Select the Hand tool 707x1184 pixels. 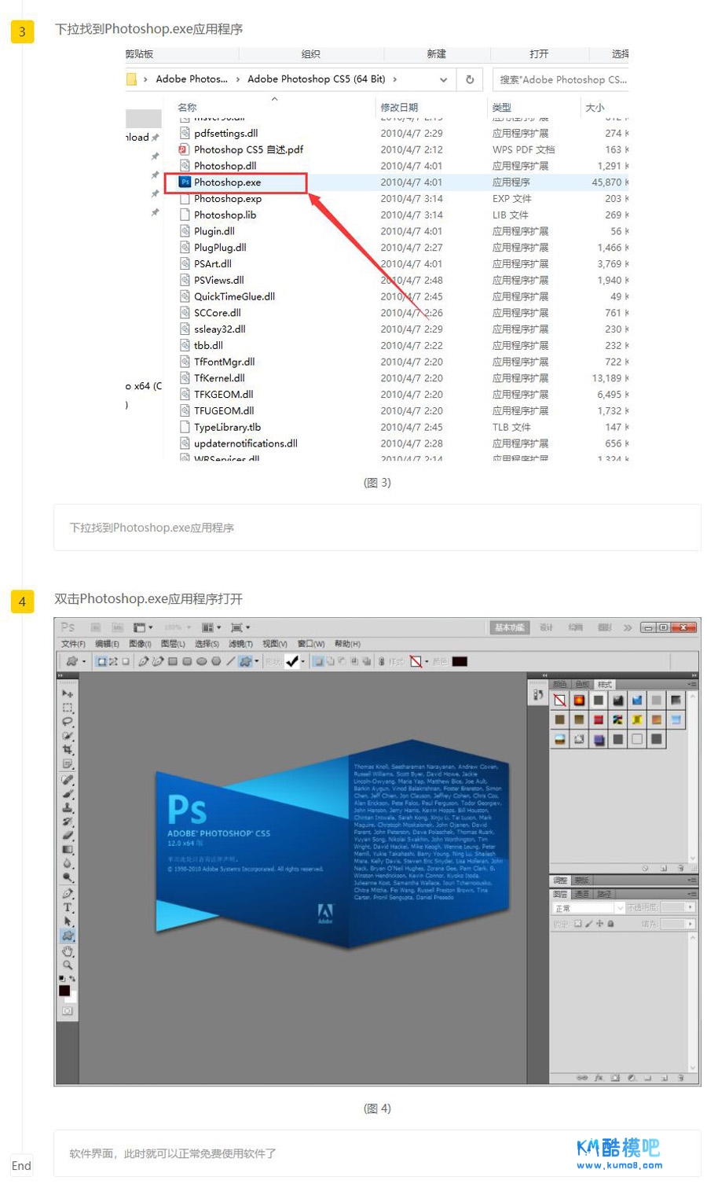point(68,951)
